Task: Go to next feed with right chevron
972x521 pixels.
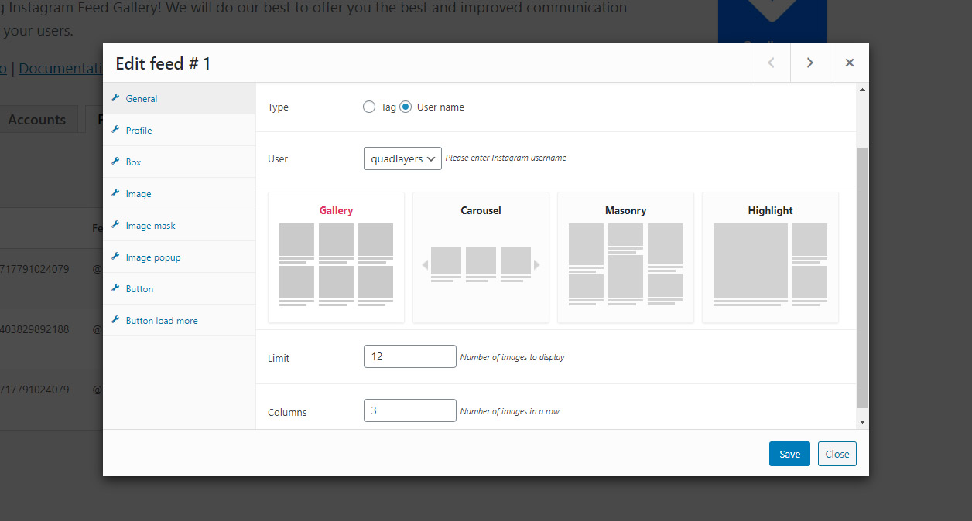Action: pyautogui.click(x=810, y=63)
